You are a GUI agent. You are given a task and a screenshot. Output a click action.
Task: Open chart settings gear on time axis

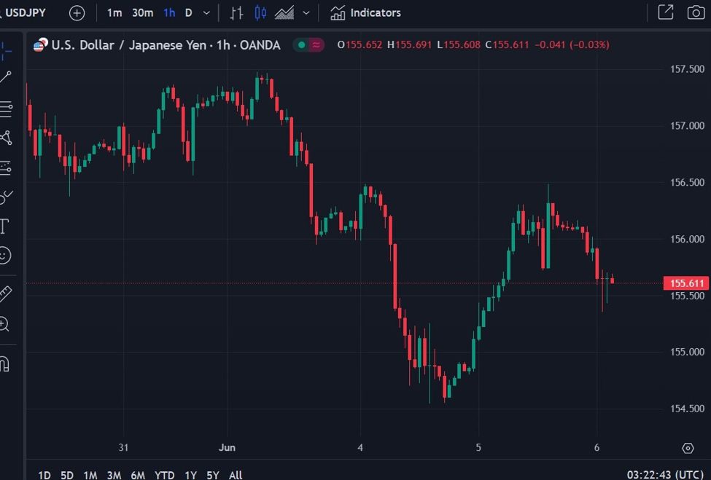click(x=688, y=447)
